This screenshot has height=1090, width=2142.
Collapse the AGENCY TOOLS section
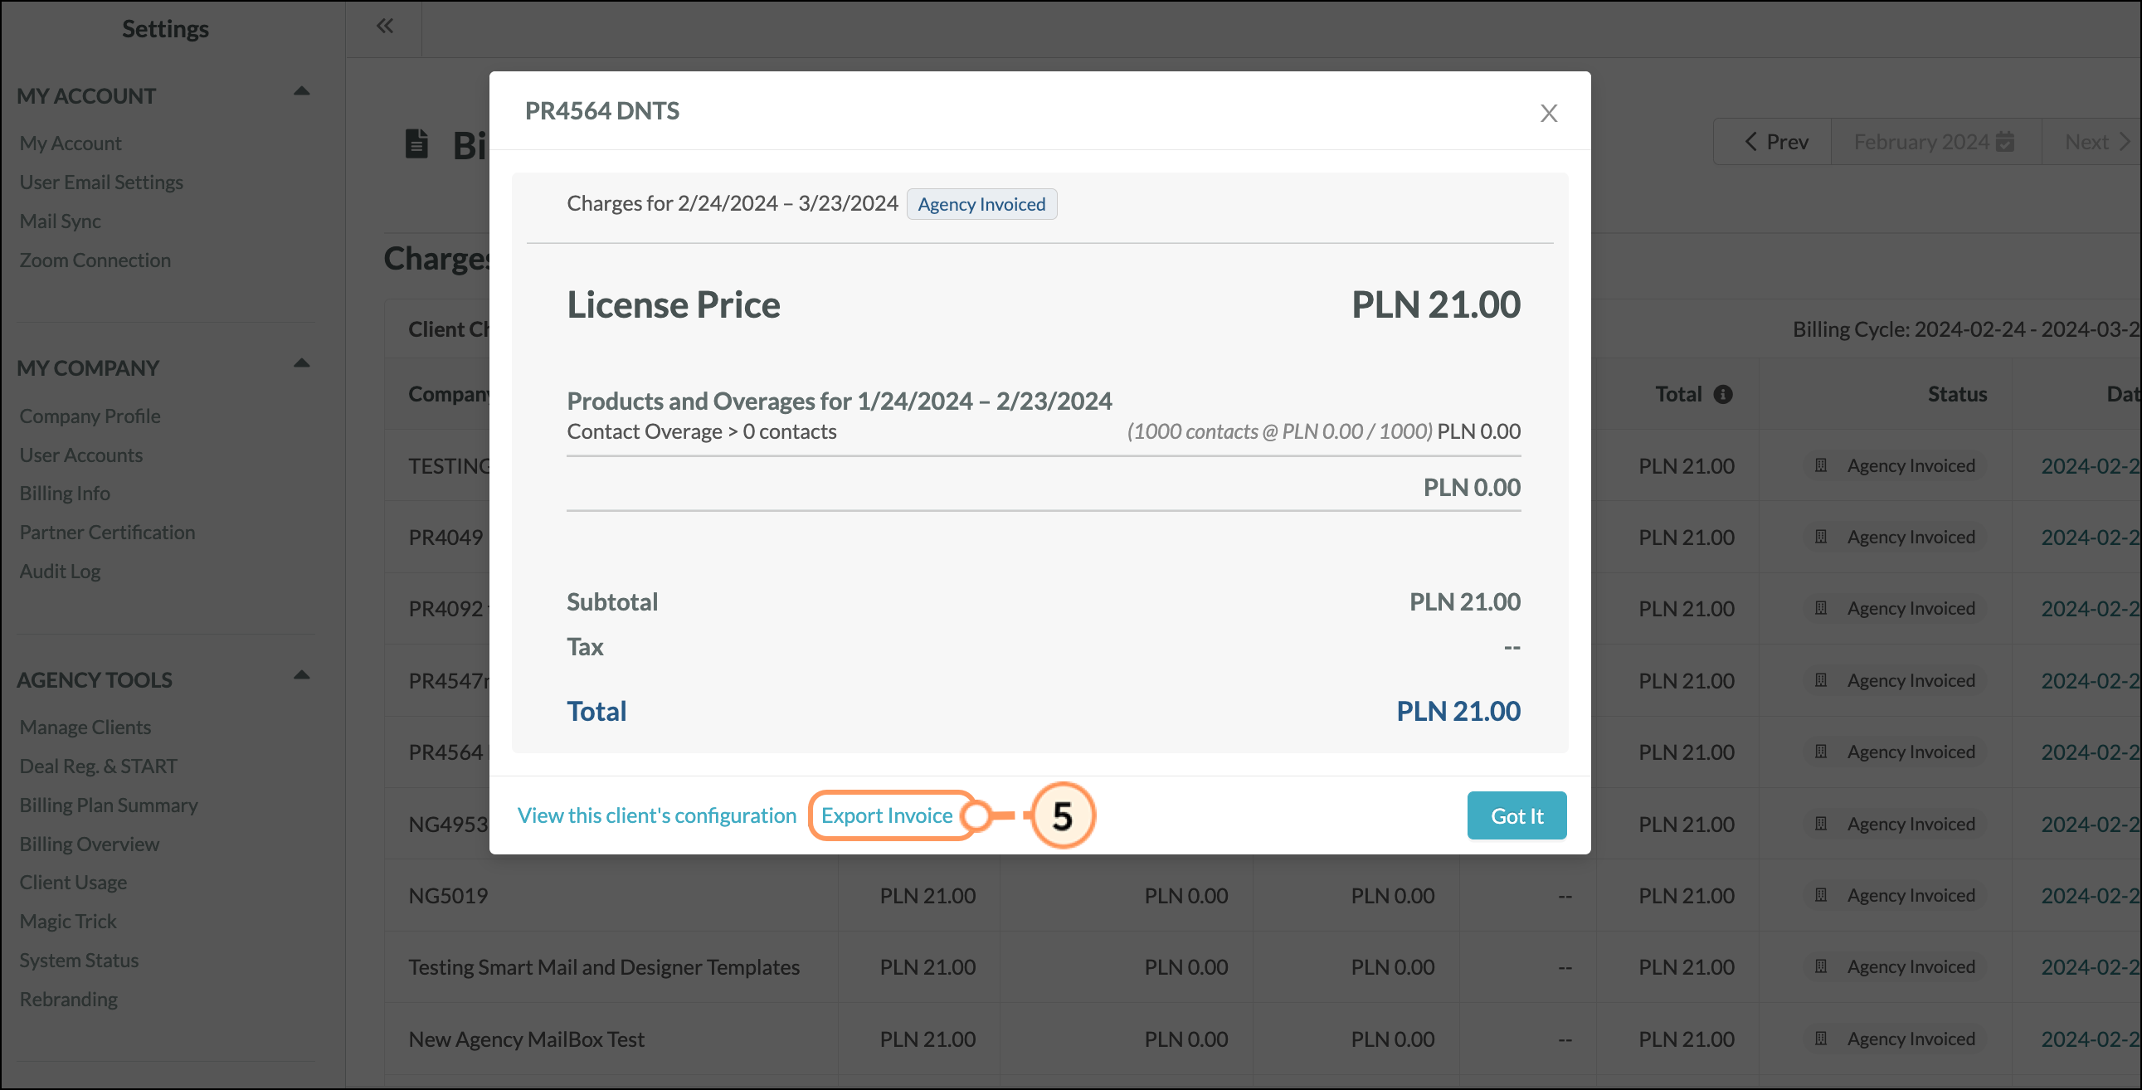coord(303,675)
